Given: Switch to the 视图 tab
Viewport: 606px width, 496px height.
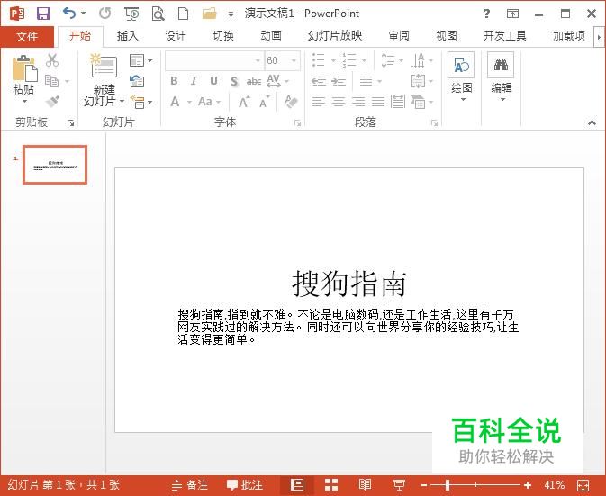Looking at the screenshot, I should pos(447,36).
